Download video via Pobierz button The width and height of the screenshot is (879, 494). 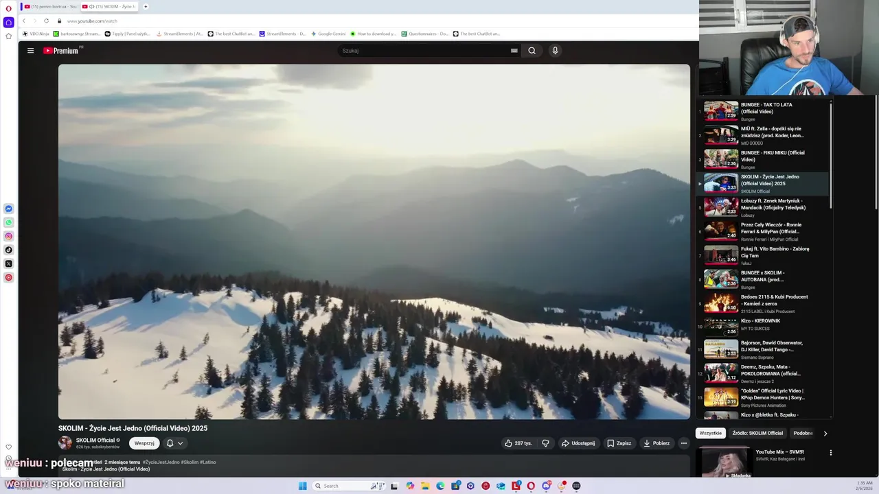(x=657, y=443)
